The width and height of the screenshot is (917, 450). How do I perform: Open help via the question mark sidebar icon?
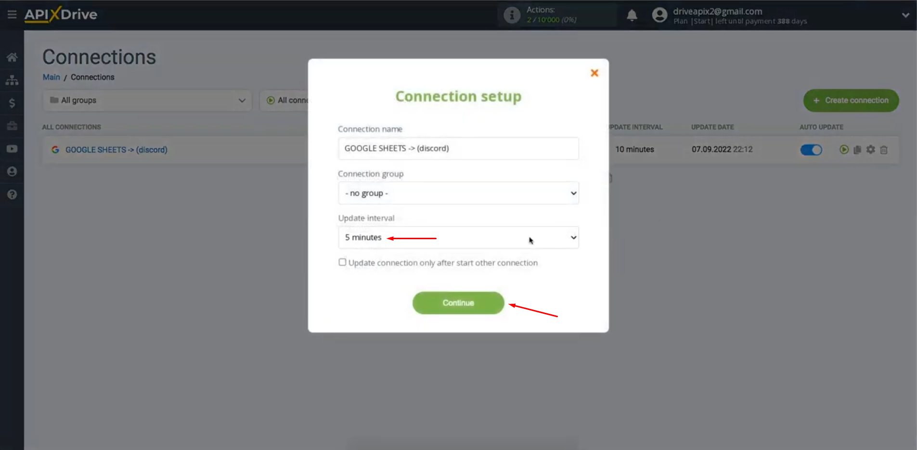click(x=12, y=194)
